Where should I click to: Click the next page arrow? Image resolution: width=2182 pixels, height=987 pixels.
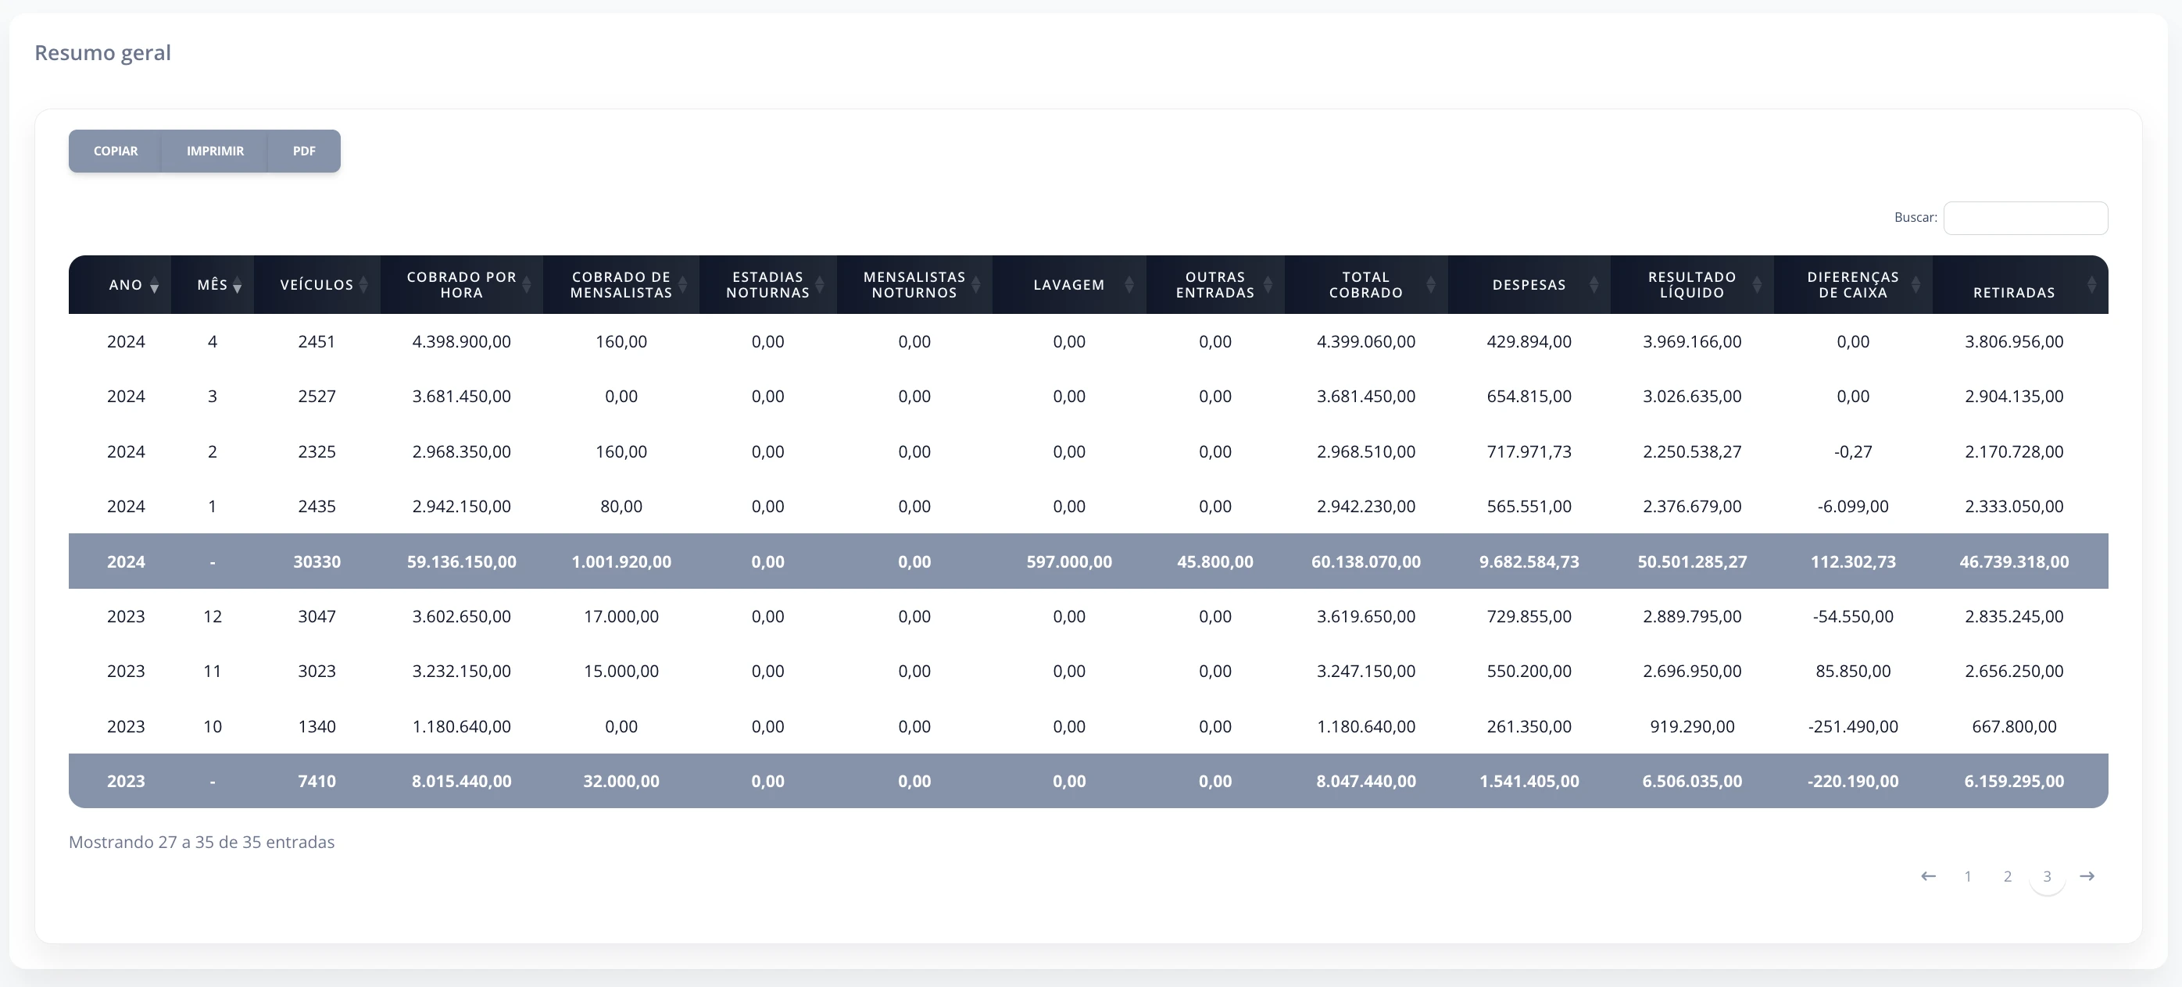tap(2087, 876)
